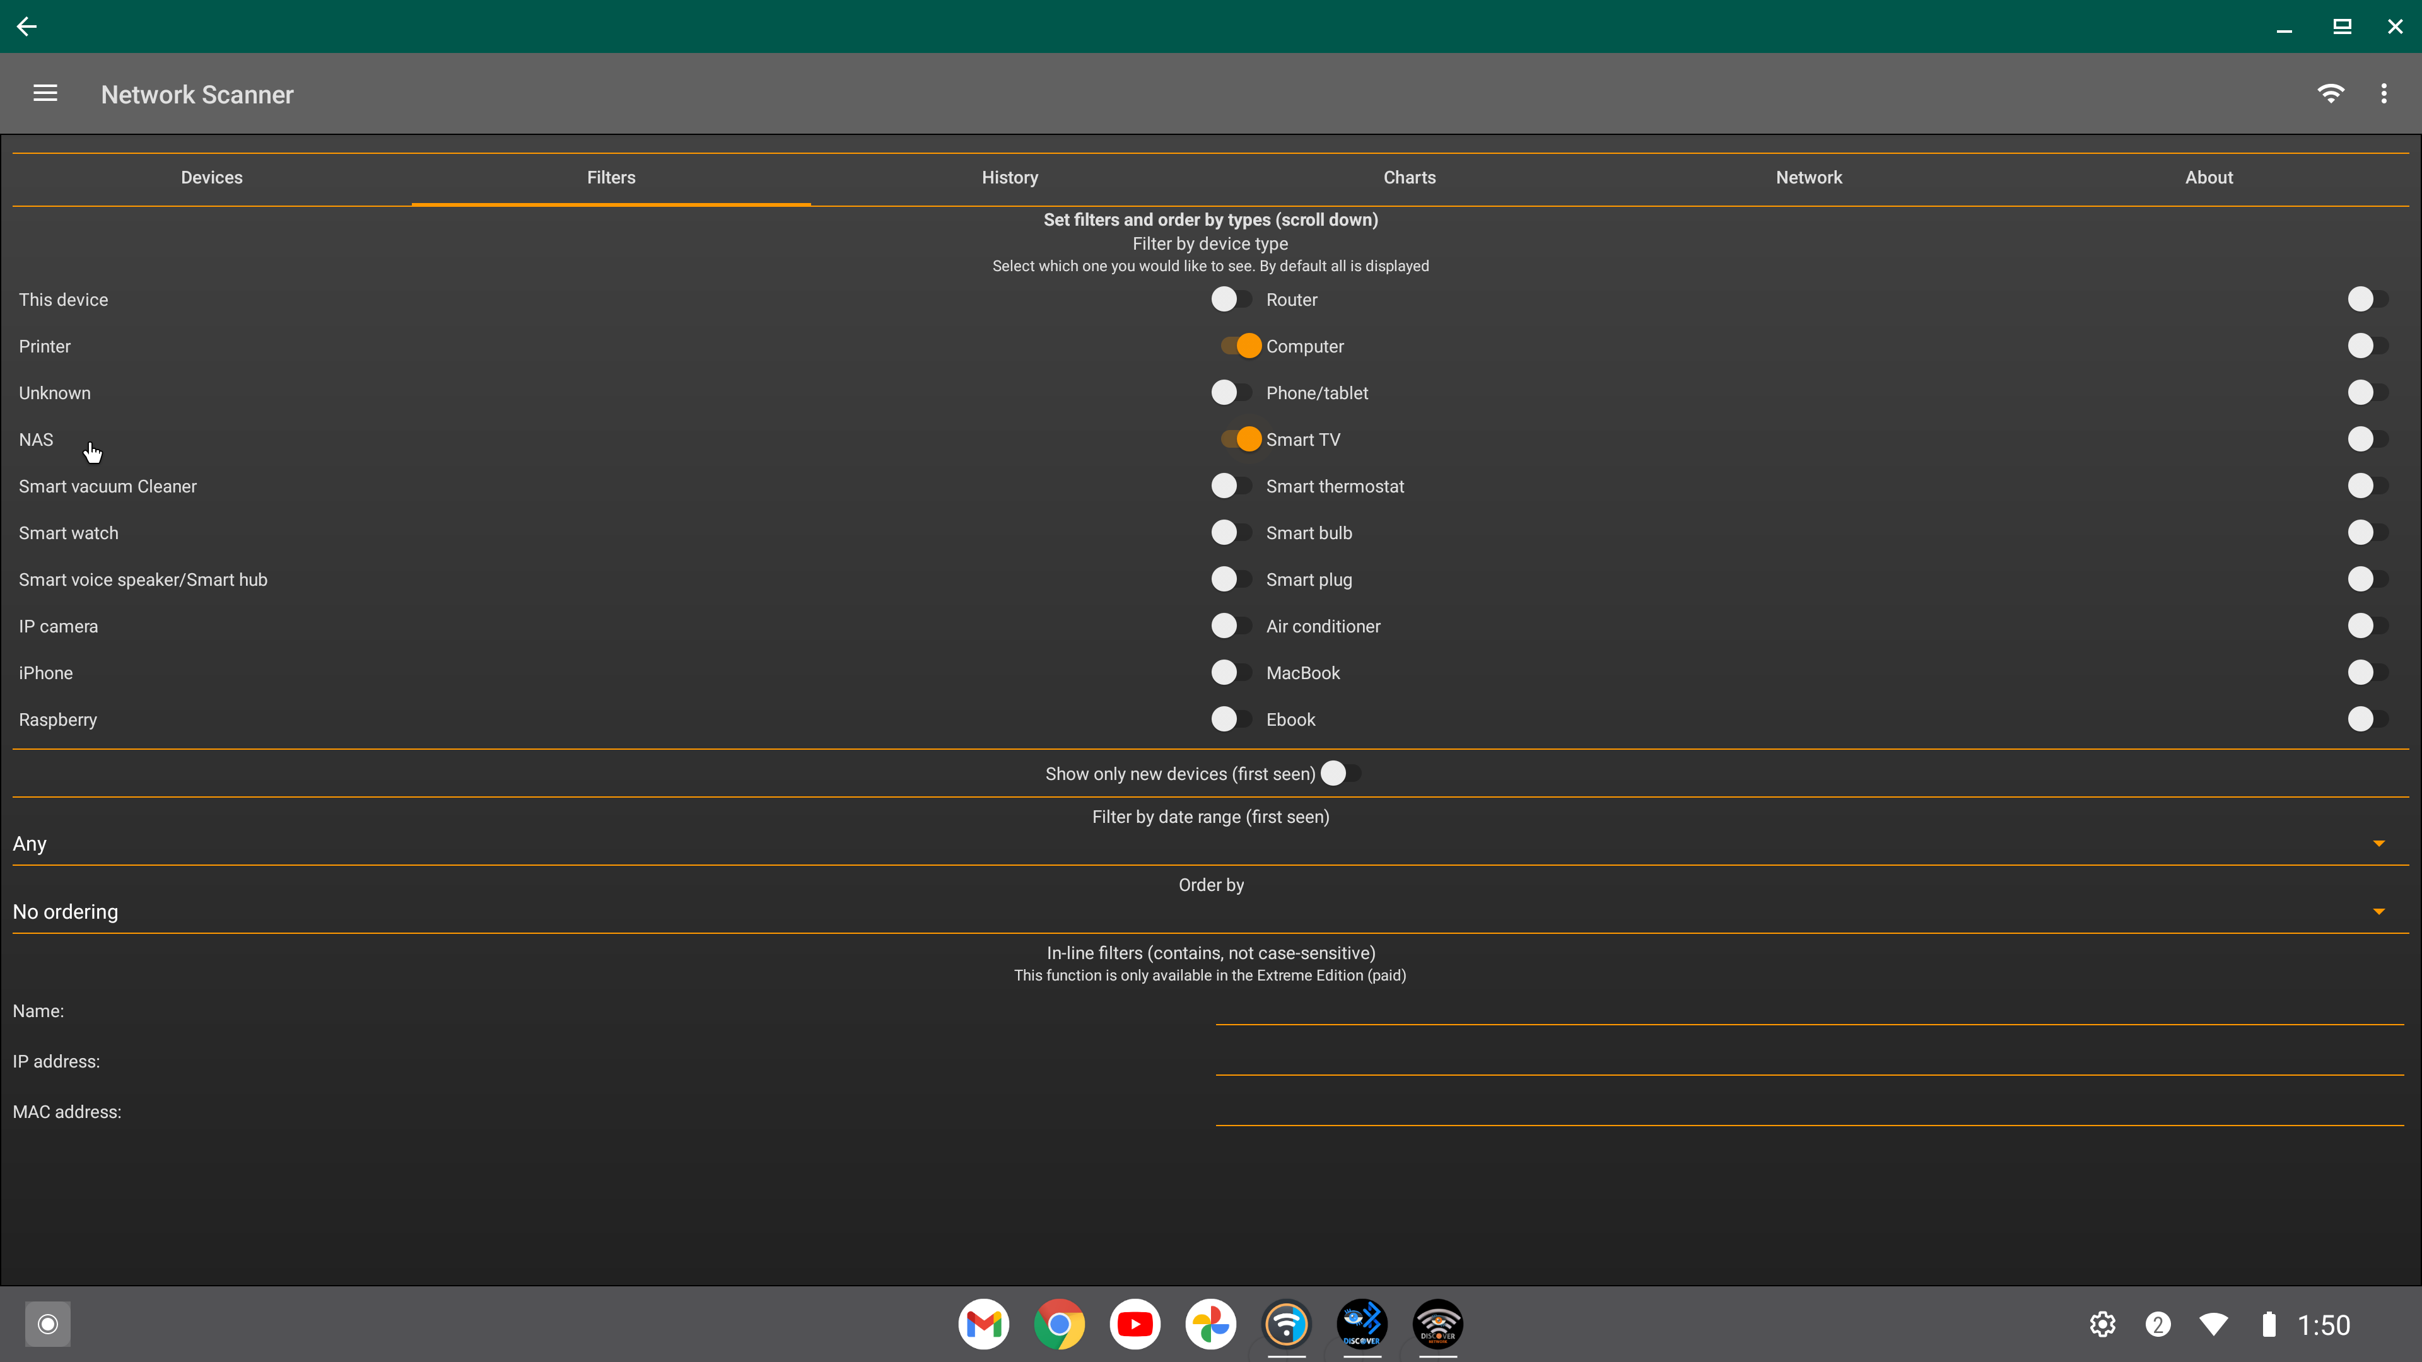This screenshot has width=2422, height=1362.
Task: Go back using the arrow icon
Action: [26, 26]
